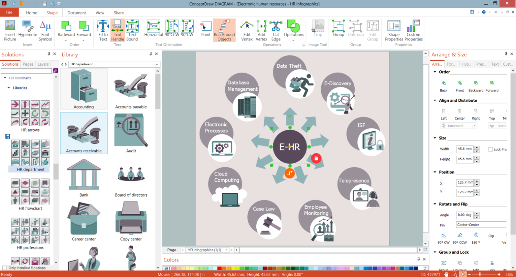Switch to the Home ribbon tab
Screen dimensions: 516x277
click(x=31, y=13)
